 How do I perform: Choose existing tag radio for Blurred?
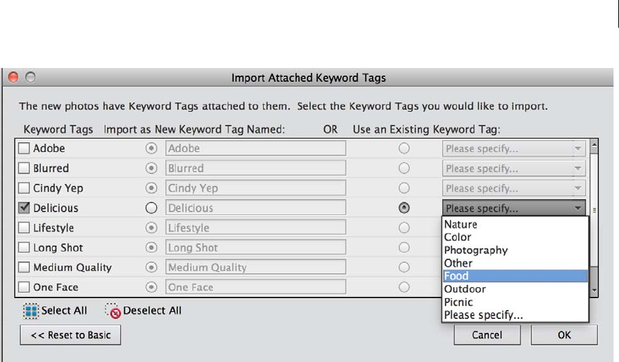pyautogui.click(x=403, y=169)
